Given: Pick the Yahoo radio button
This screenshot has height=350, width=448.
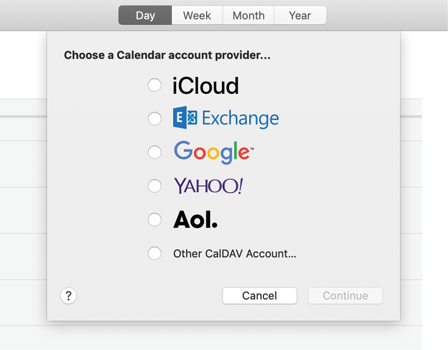Looking at the screenshot, I should (155, 185).
